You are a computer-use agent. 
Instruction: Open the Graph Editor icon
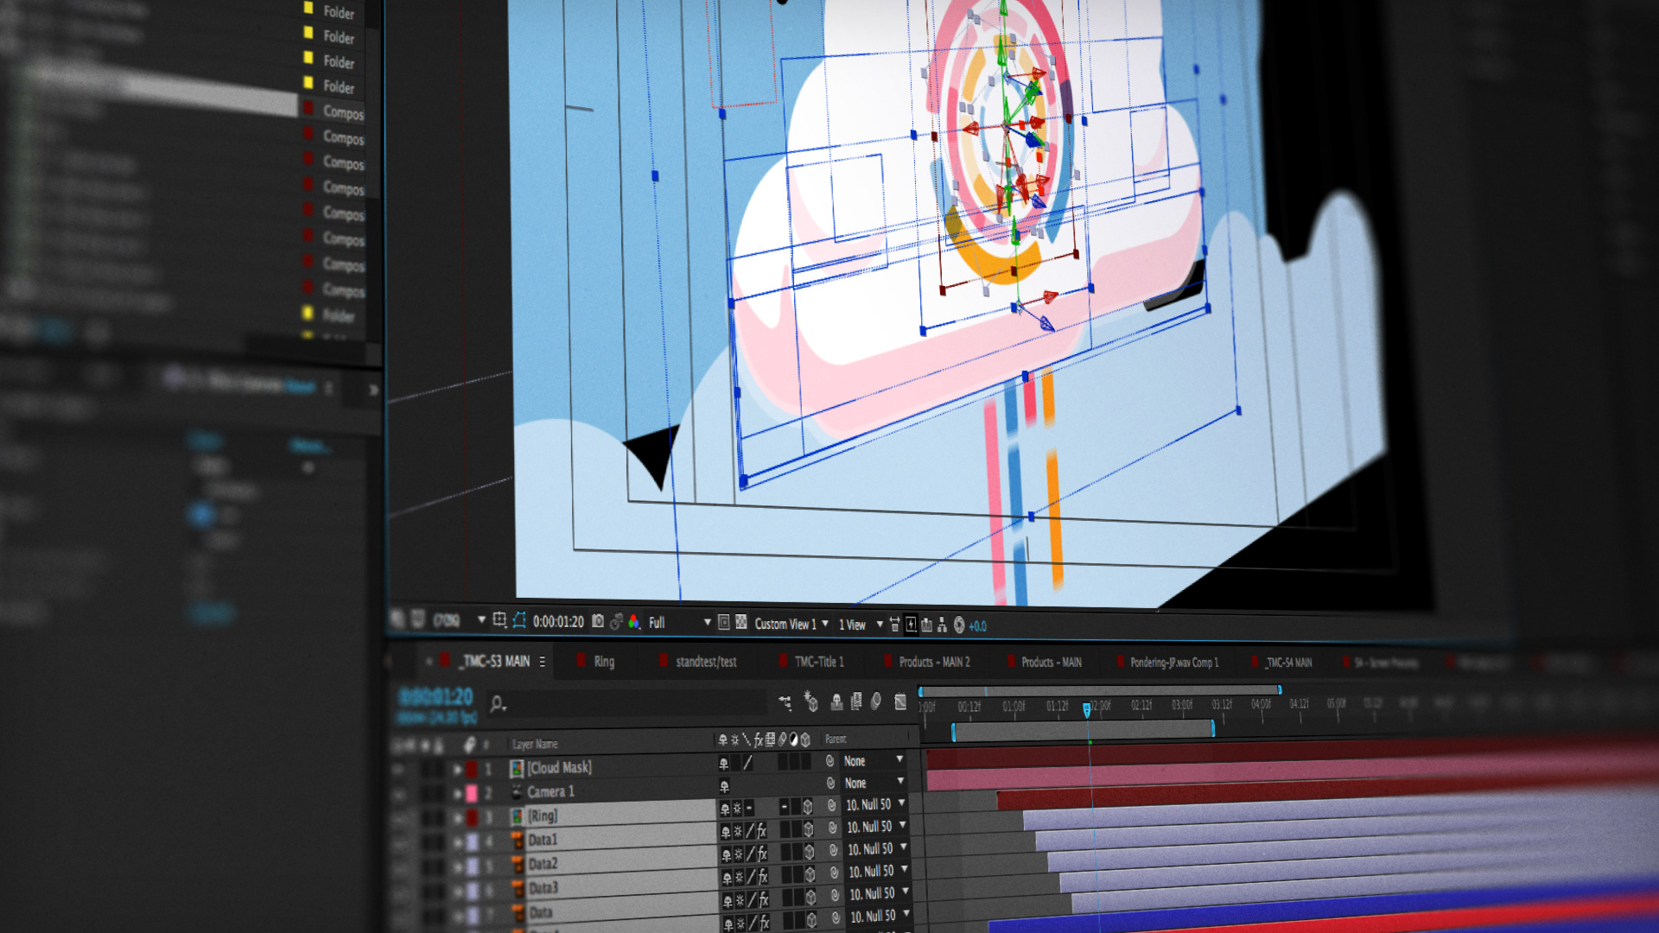point(900,702)
